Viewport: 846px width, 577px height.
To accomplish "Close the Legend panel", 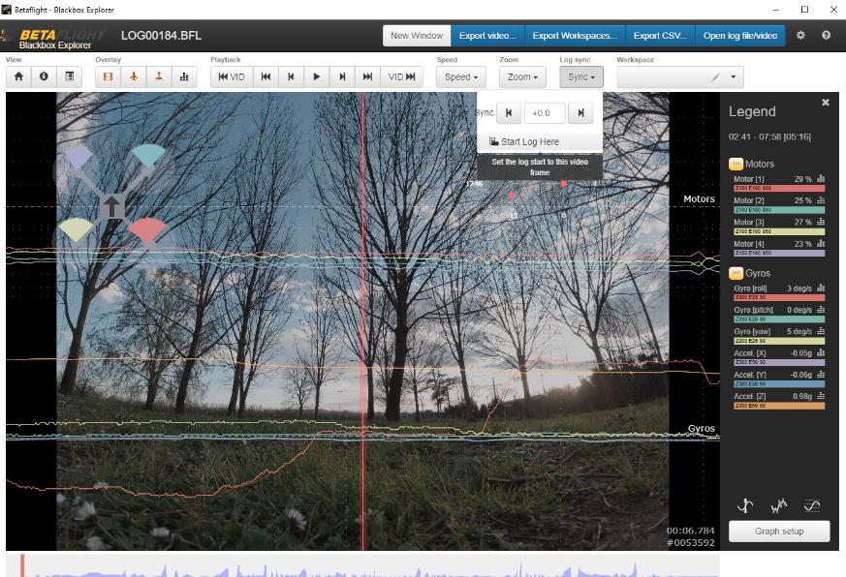I will click(x=826, y=103).
